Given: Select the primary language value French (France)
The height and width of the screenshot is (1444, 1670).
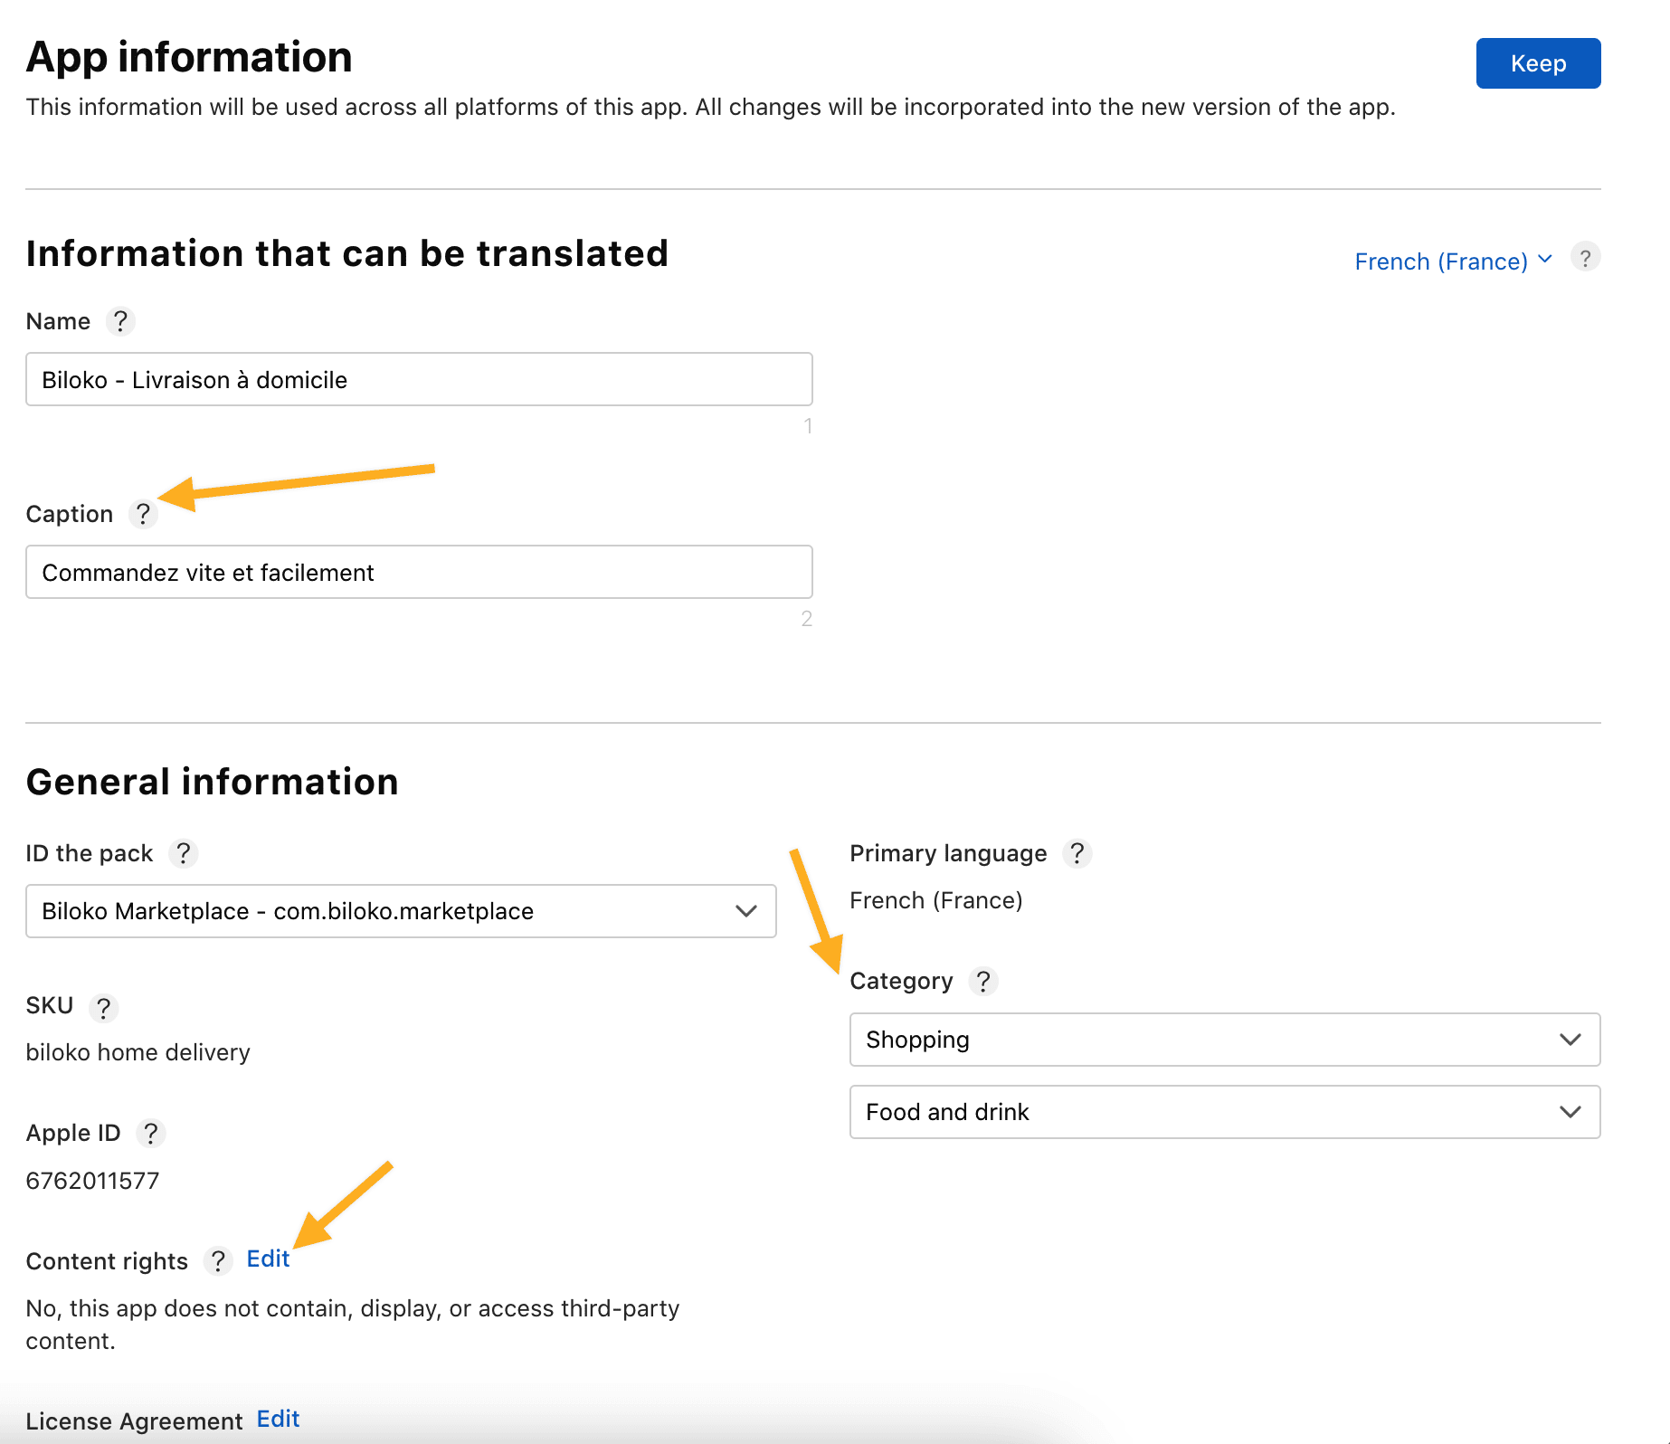Looking at the screenshot, I should 936,900.
